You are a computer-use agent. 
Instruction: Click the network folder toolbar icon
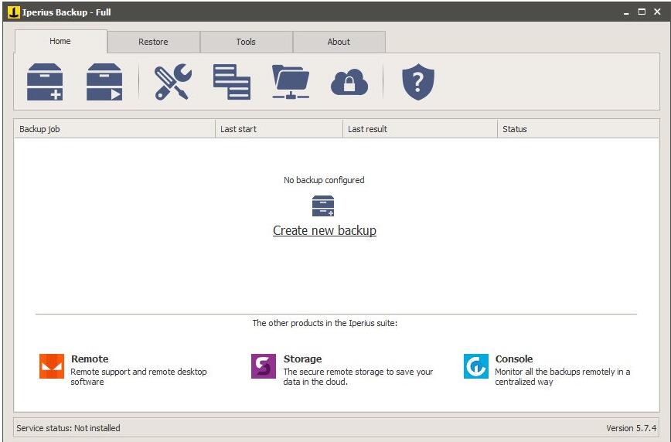(291, 82)
